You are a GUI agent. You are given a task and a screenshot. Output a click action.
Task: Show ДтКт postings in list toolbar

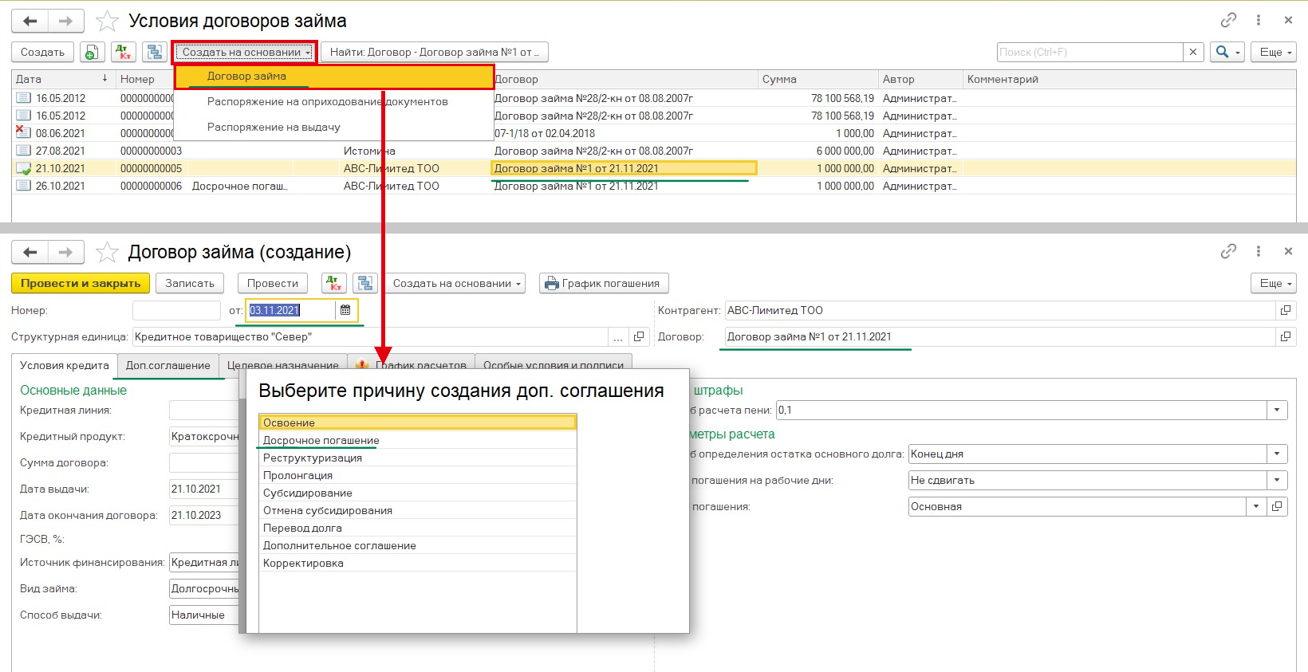coord(123,53)
